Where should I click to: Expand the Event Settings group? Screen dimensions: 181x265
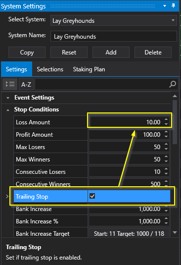[x=8, y=98]
